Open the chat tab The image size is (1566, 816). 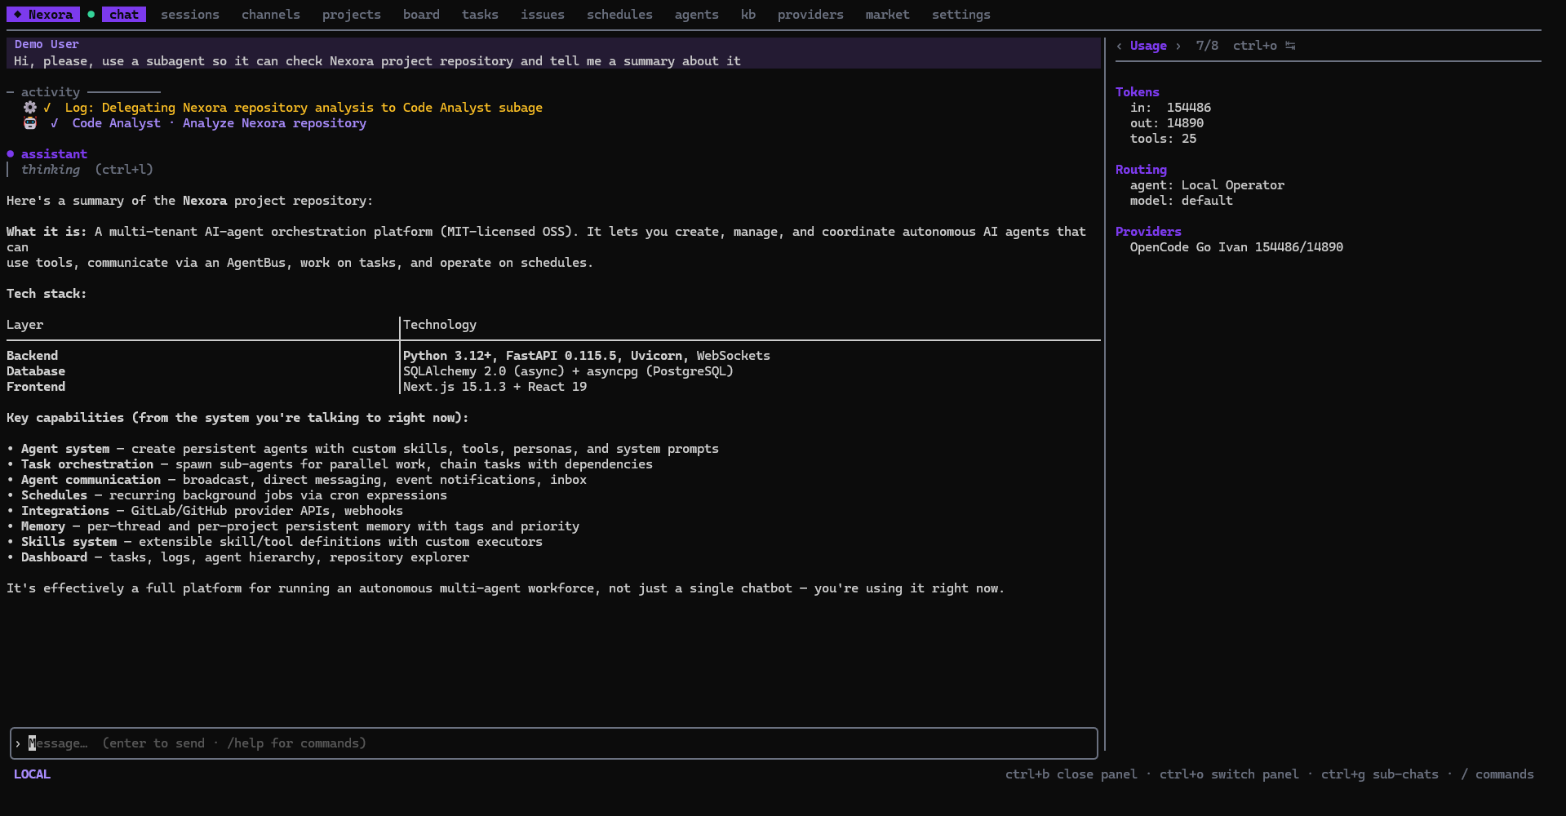[124, 15]
